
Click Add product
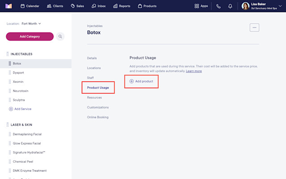(x=141, y=81)
